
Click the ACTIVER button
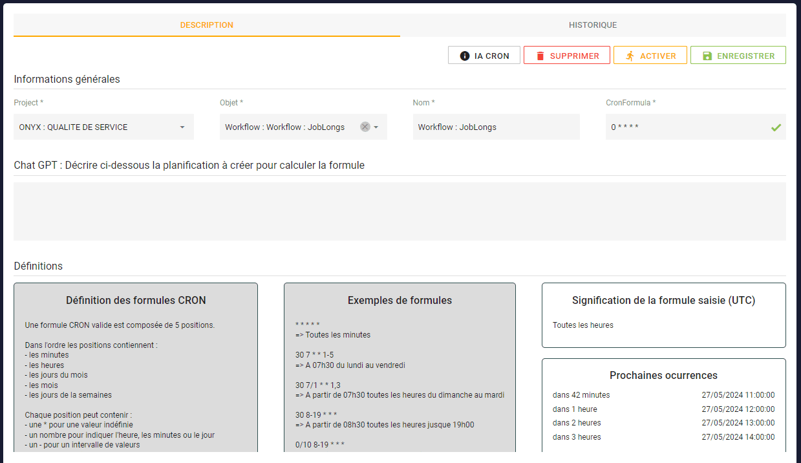pyautogui.click(x=650, y=56)
